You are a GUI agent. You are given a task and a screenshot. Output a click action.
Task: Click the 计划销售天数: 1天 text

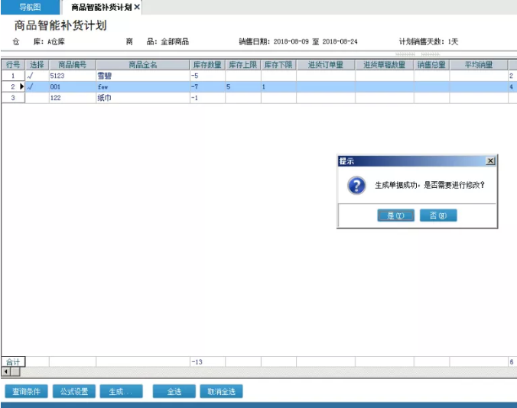(428, 41)
